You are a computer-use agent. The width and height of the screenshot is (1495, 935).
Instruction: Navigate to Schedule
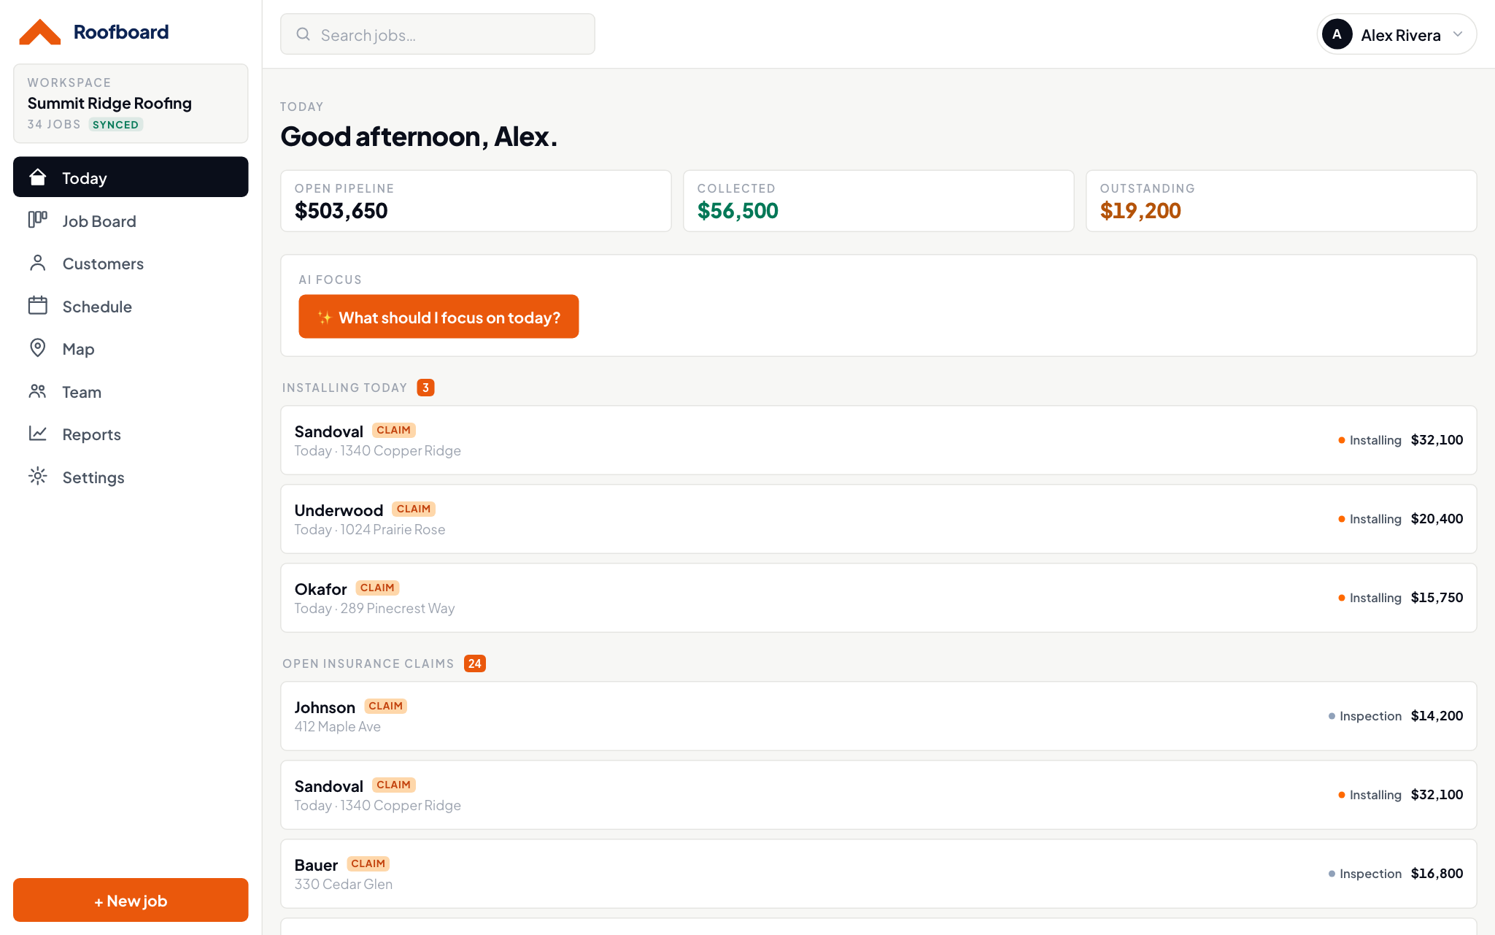tap(131, 306)
